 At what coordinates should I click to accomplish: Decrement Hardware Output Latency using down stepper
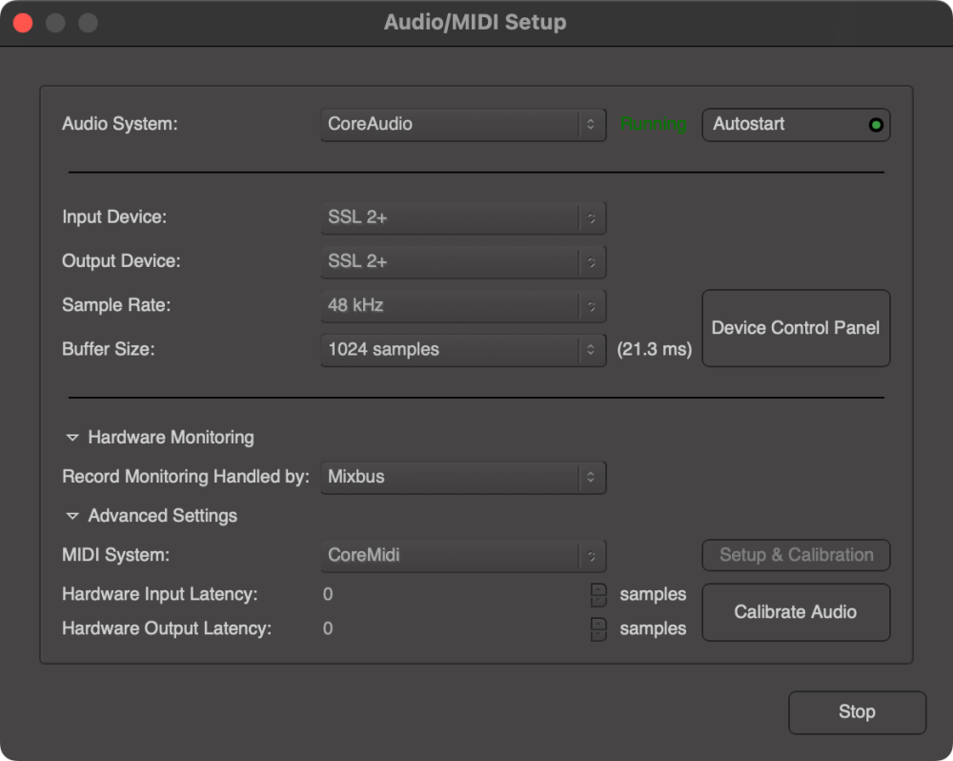pyautogui.click(x=598, y=634)
